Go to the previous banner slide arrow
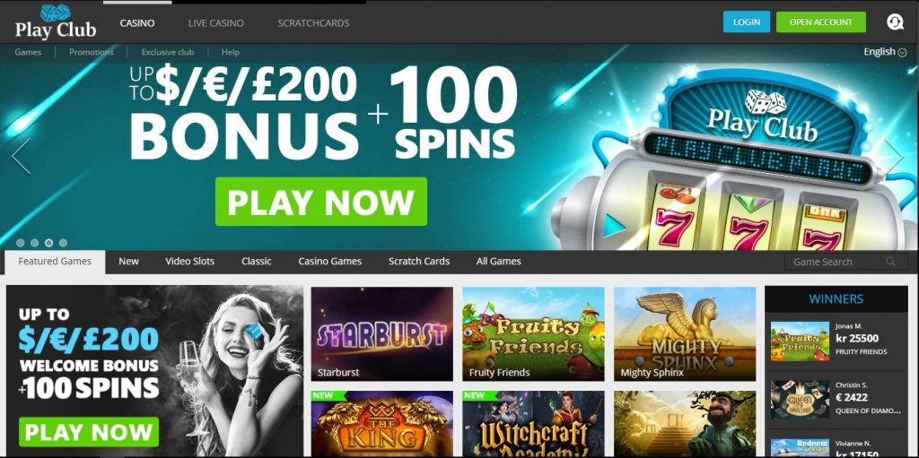 tap(21, 156)
